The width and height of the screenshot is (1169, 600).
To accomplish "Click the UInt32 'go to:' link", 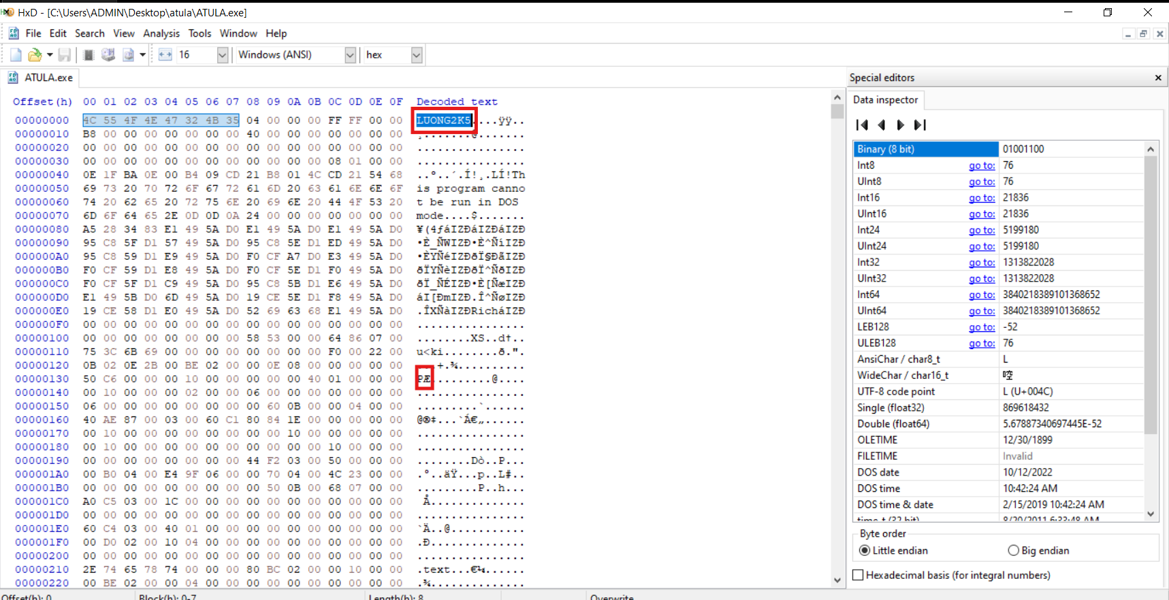I will [981, 279].
